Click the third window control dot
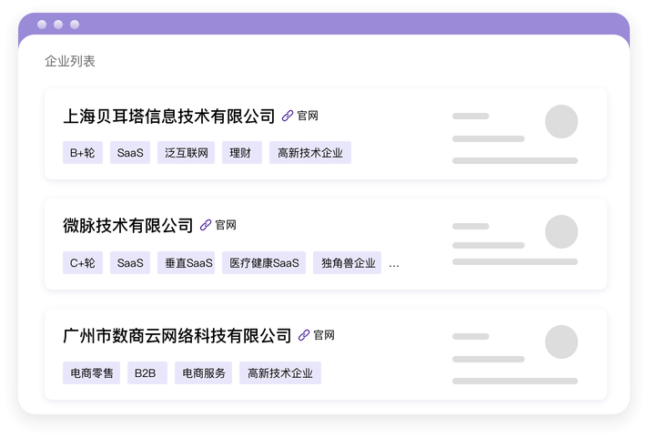The height and width of the screenshot is (438, 648). [x=75, y=25]
